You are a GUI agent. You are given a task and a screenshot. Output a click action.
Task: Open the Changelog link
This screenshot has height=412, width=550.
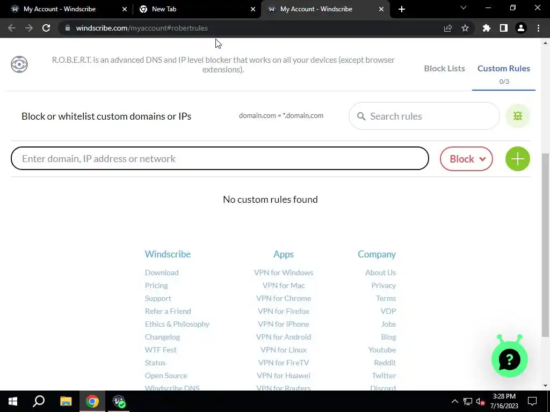coord(162,337)
